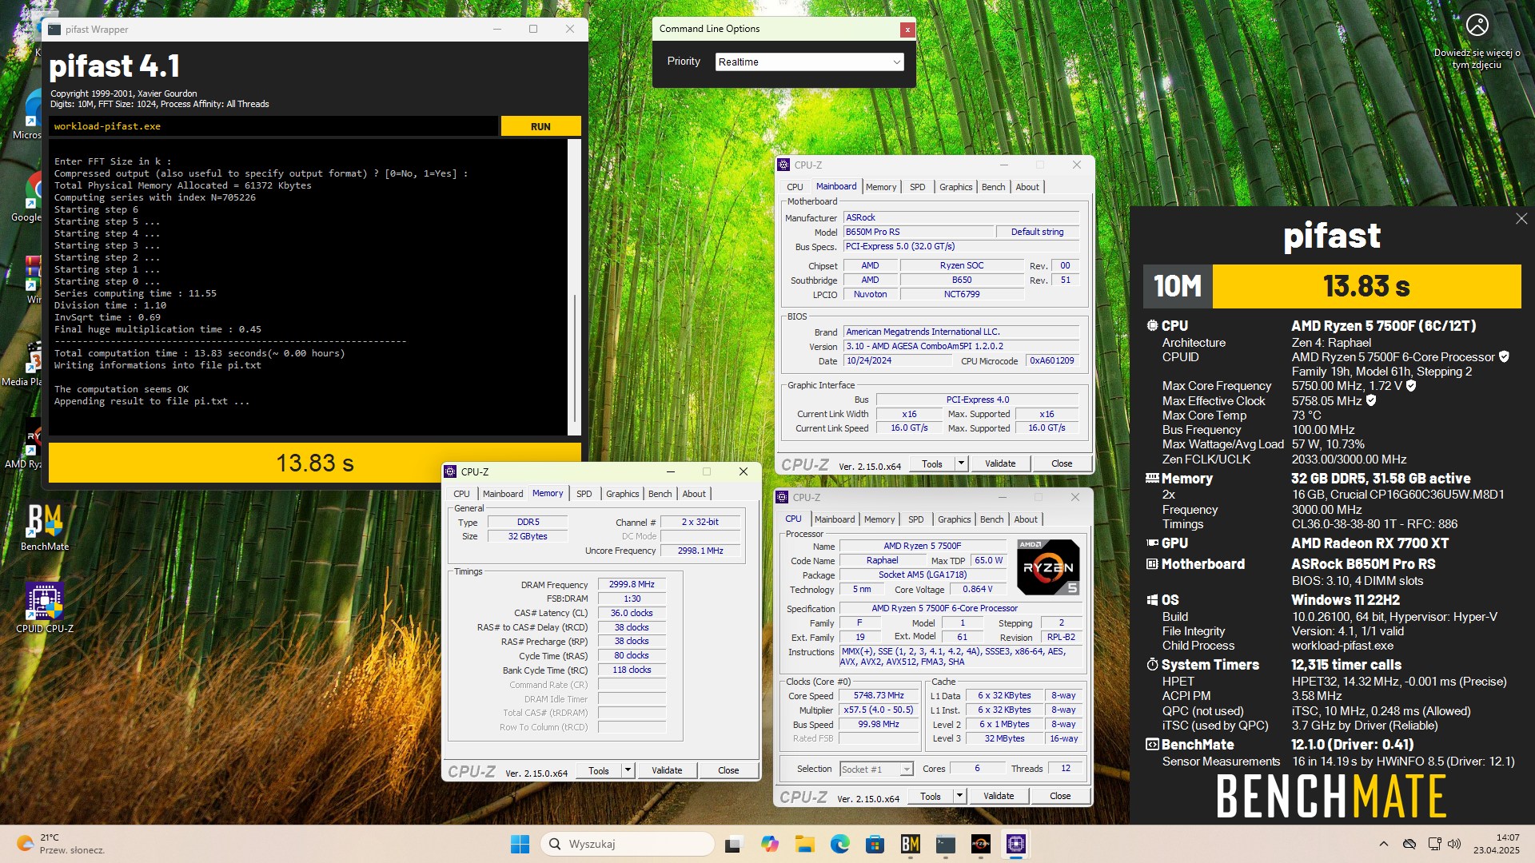Switch to the pifast terminal taskbar icon
The height and width of the screenshot is (863, 1535).
coord(946,844)
